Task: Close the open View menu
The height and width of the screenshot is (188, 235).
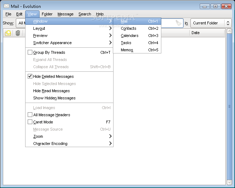Action: pyautogui.click(x=32, y=14)
